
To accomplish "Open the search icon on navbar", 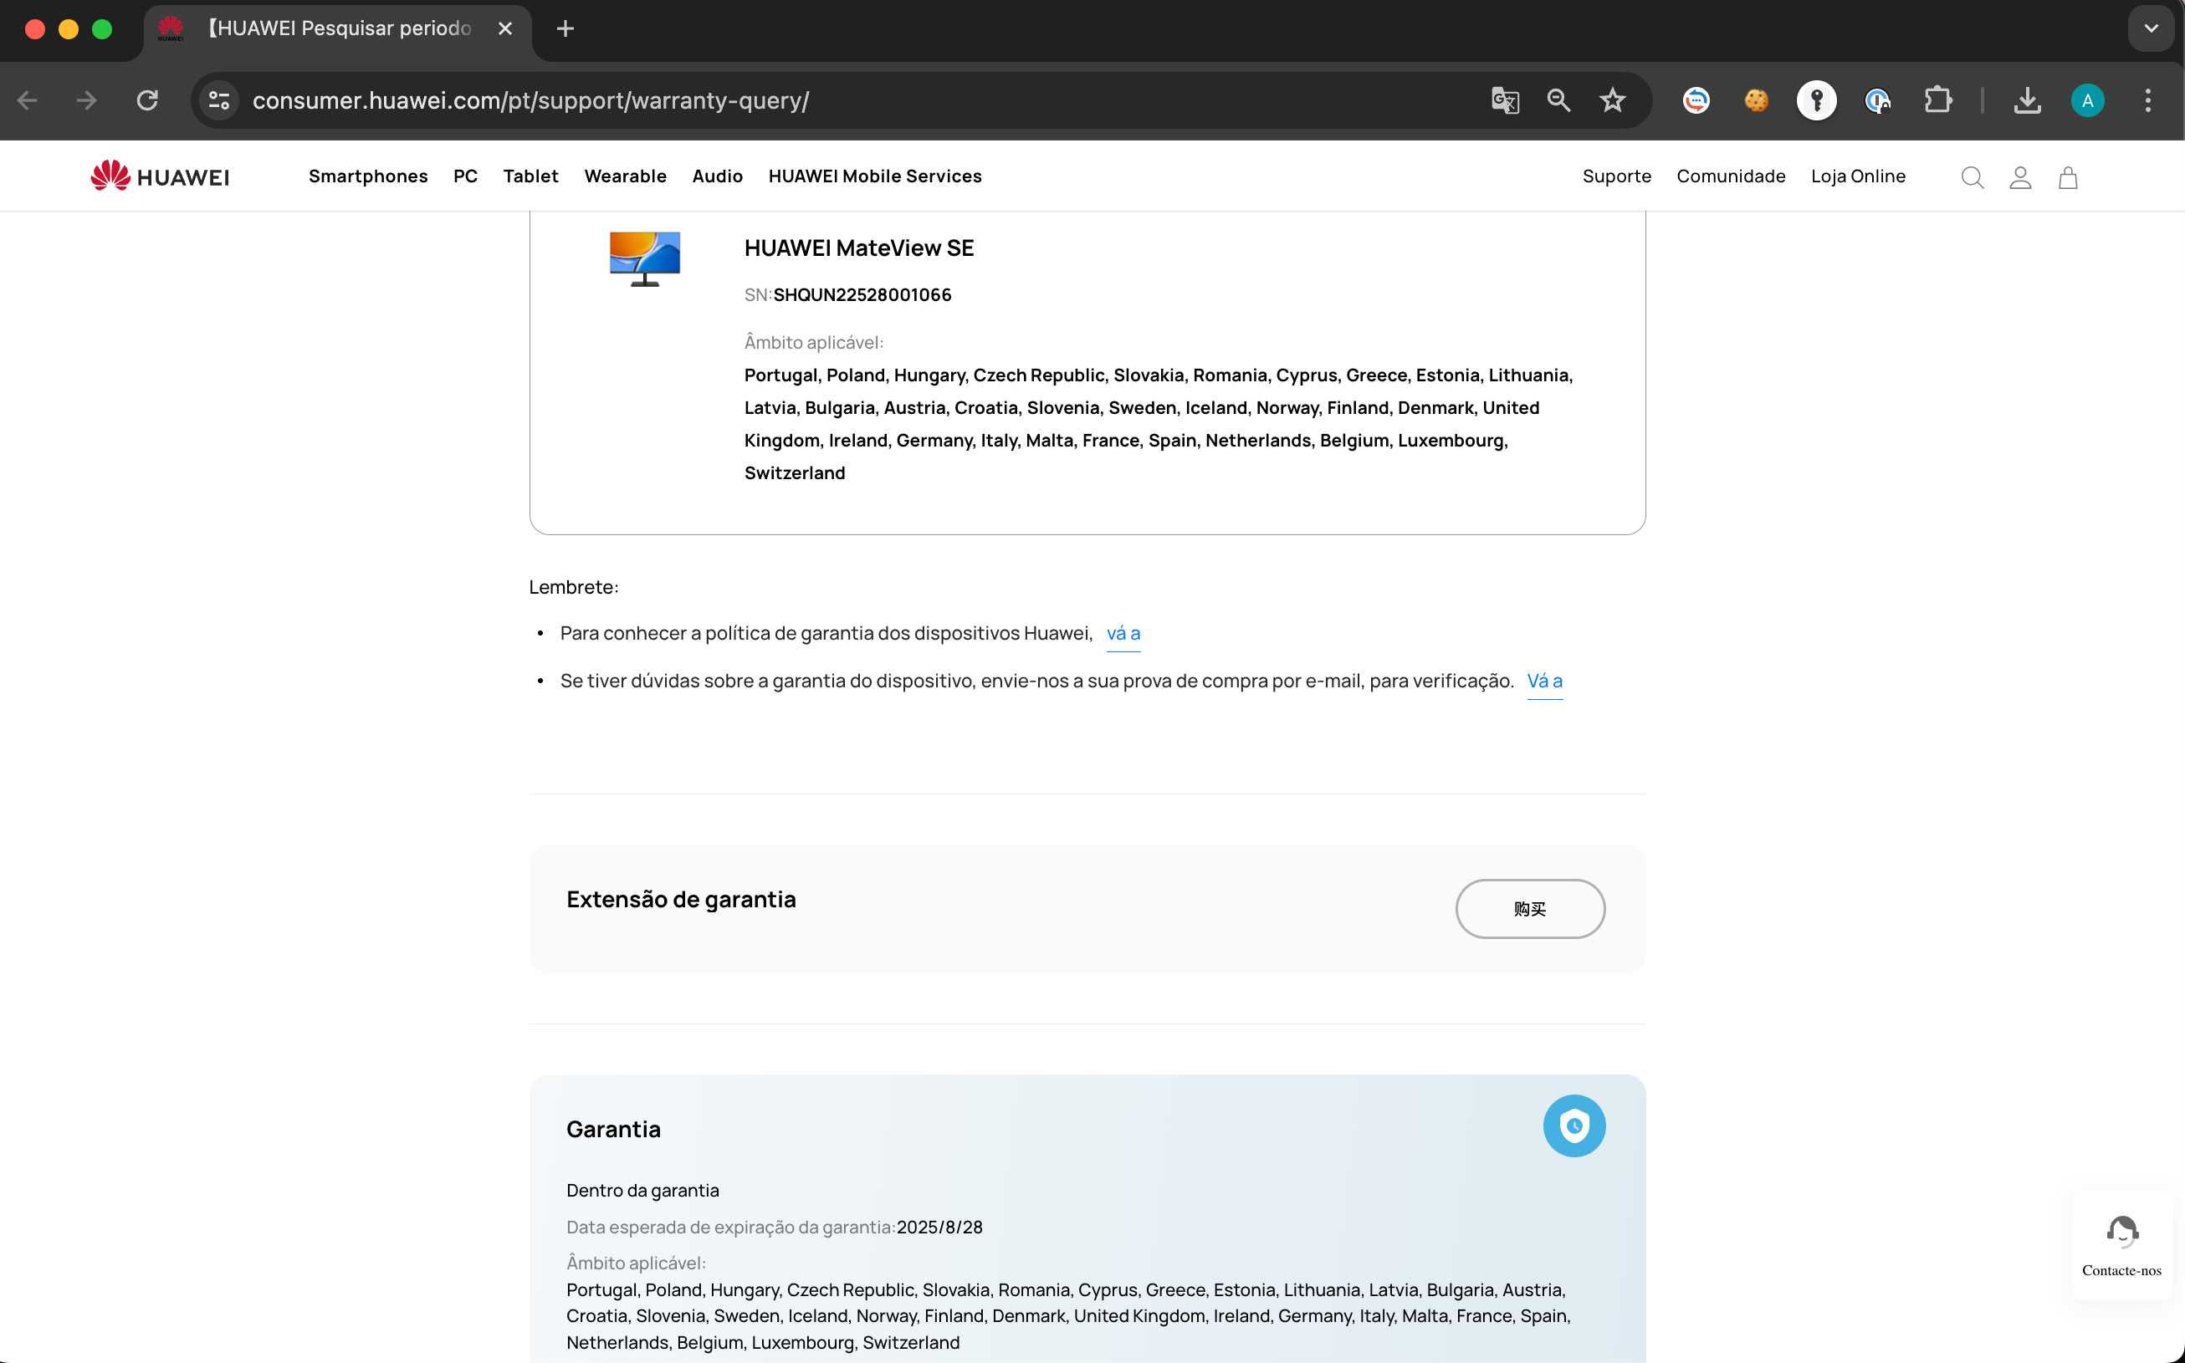I will click(1973, 176).
